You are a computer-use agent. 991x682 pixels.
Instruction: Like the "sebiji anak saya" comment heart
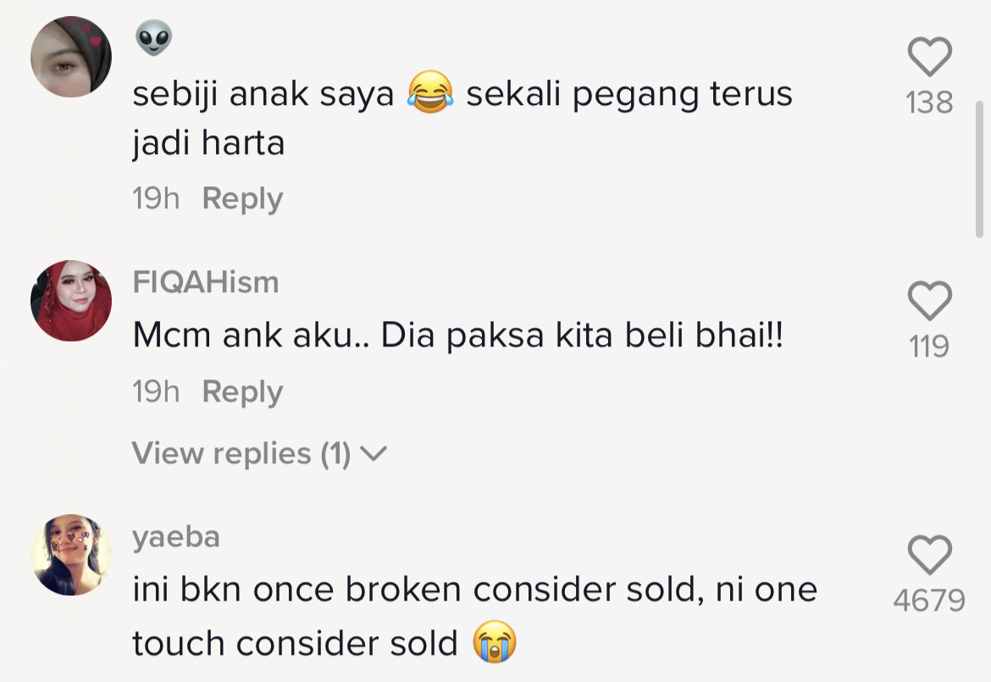pos(929,58)
